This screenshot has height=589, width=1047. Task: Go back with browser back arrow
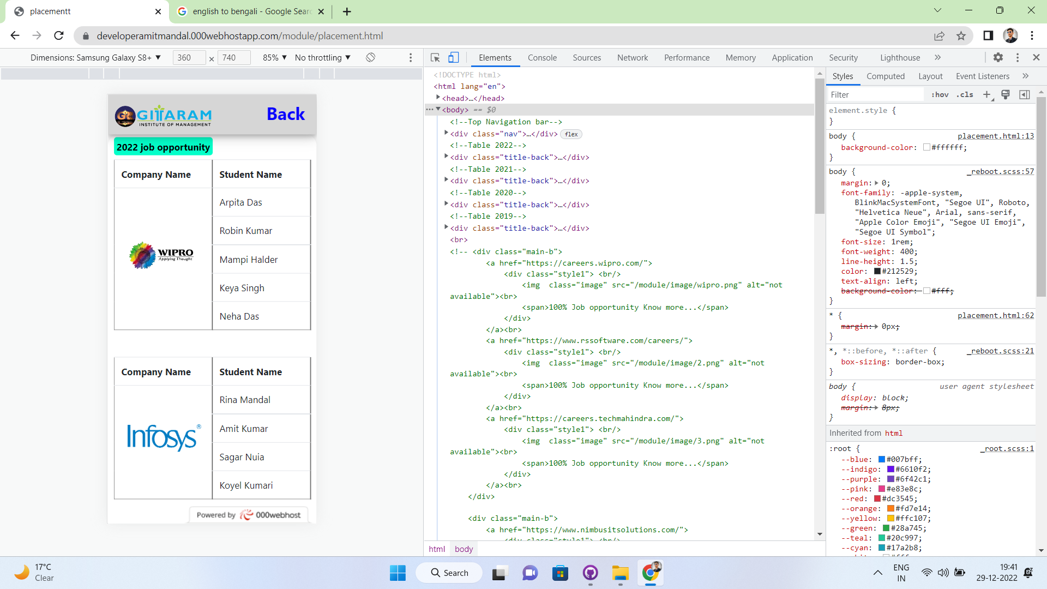(15, 35)
